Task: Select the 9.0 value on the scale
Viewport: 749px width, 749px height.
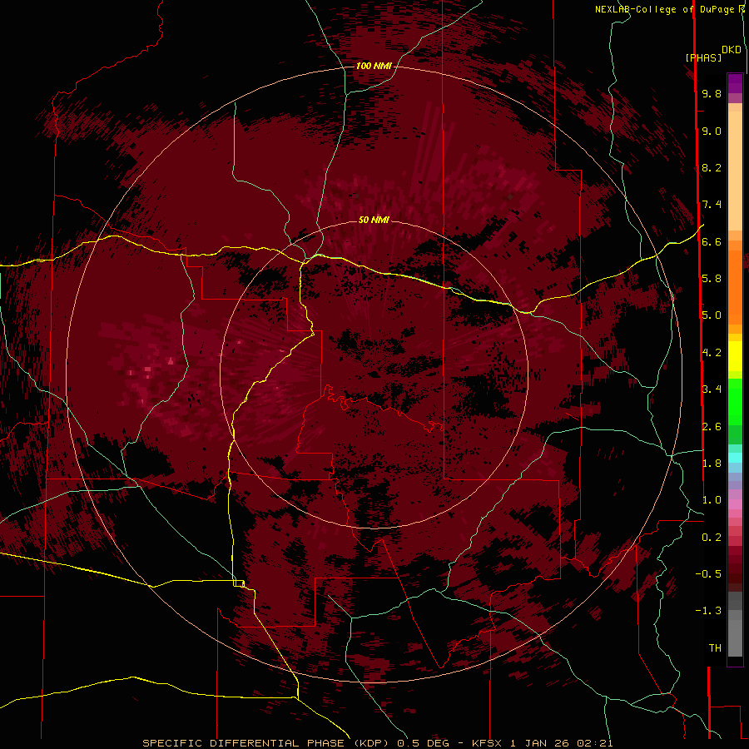Action: 712,131
